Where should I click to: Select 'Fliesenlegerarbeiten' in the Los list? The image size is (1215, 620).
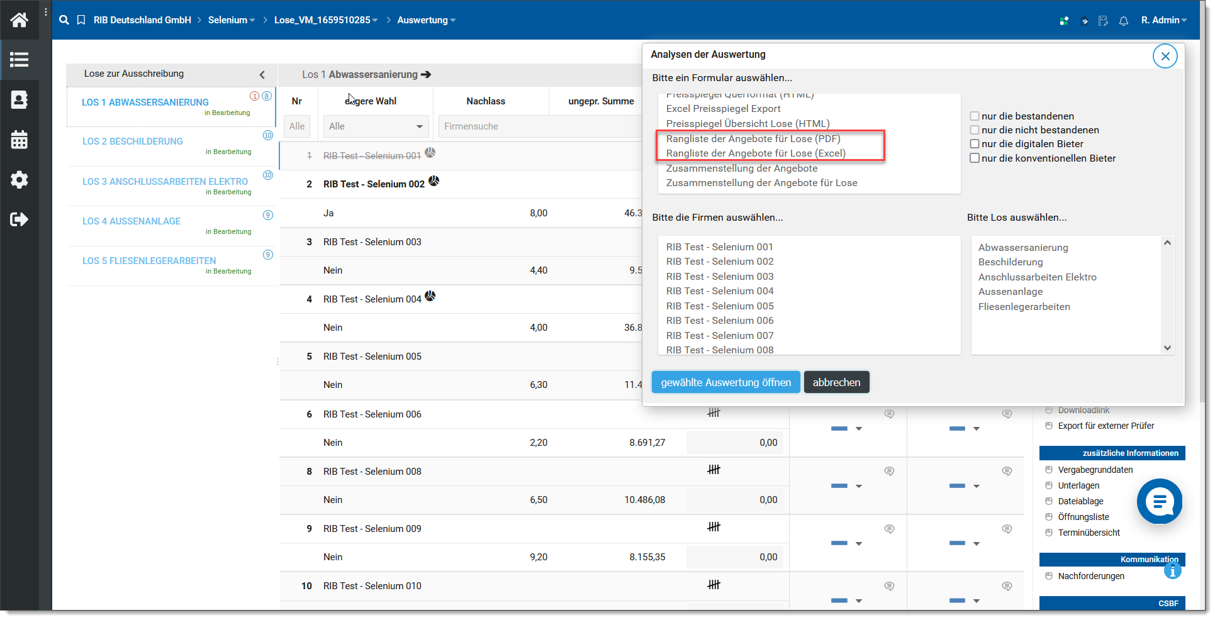1024,307
